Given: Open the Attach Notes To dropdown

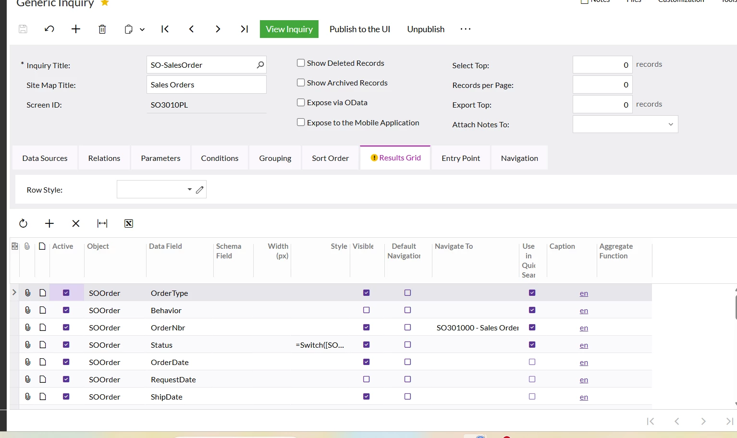Looking at the screenshot, I should (x=671, y=124).
